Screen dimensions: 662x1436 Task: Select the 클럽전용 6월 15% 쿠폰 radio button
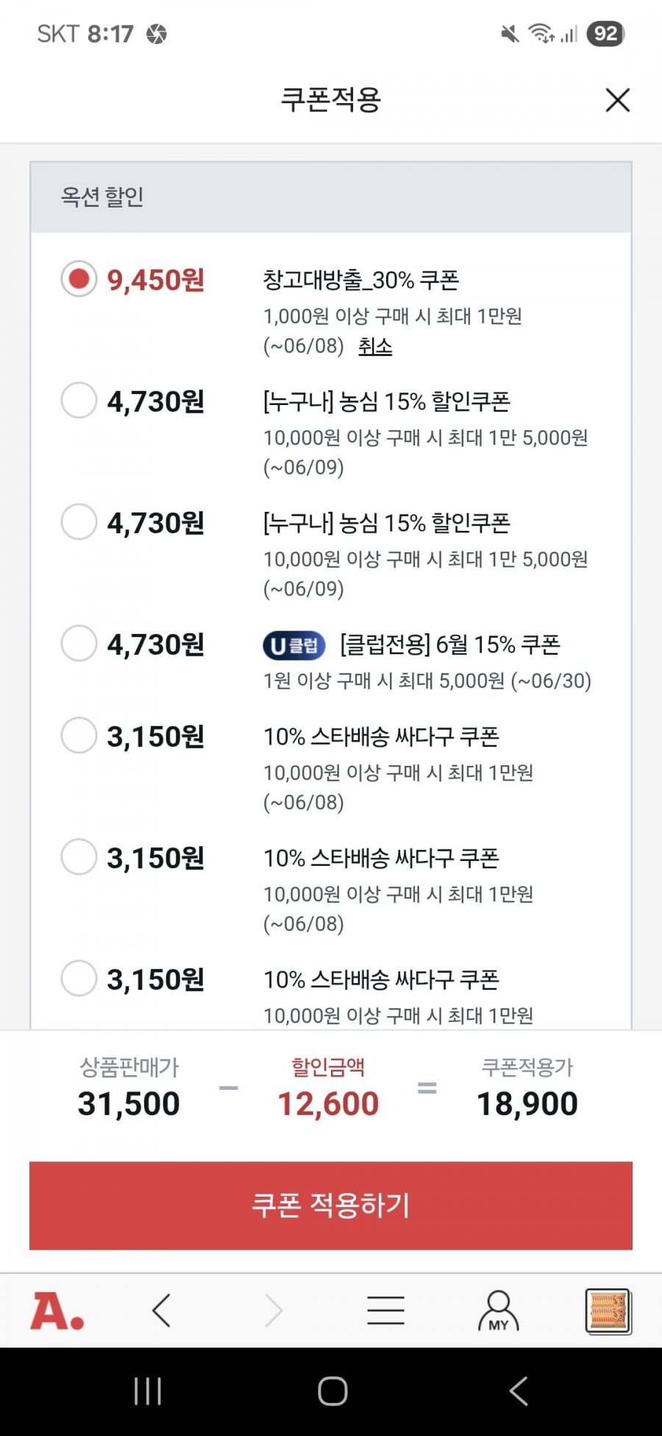79,644
